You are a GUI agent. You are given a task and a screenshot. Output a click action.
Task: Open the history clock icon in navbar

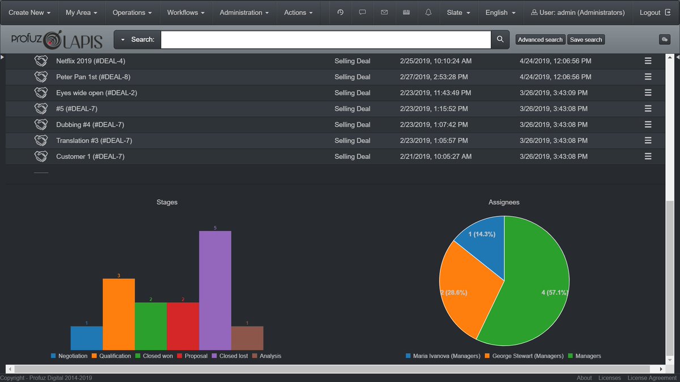pos(340,12)
